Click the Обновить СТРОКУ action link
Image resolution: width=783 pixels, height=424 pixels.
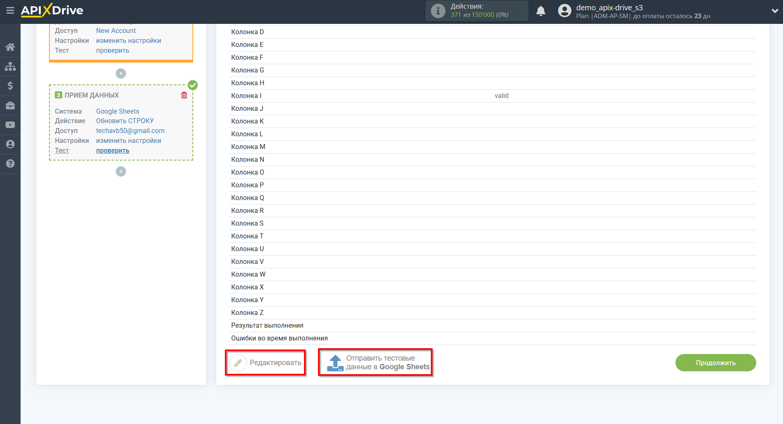[125, 121]
